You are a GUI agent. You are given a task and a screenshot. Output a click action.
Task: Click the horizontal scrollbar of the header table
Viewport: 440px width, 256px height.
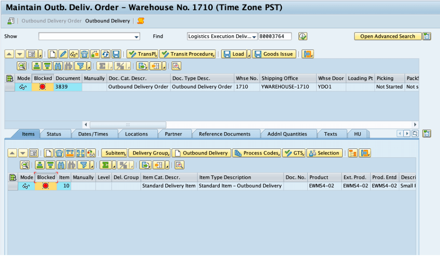[x=128, y=124]
